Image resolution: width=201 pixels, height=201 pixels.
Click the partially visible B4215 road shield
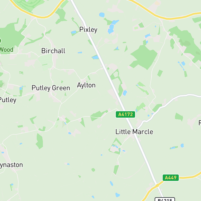(165, 199)
